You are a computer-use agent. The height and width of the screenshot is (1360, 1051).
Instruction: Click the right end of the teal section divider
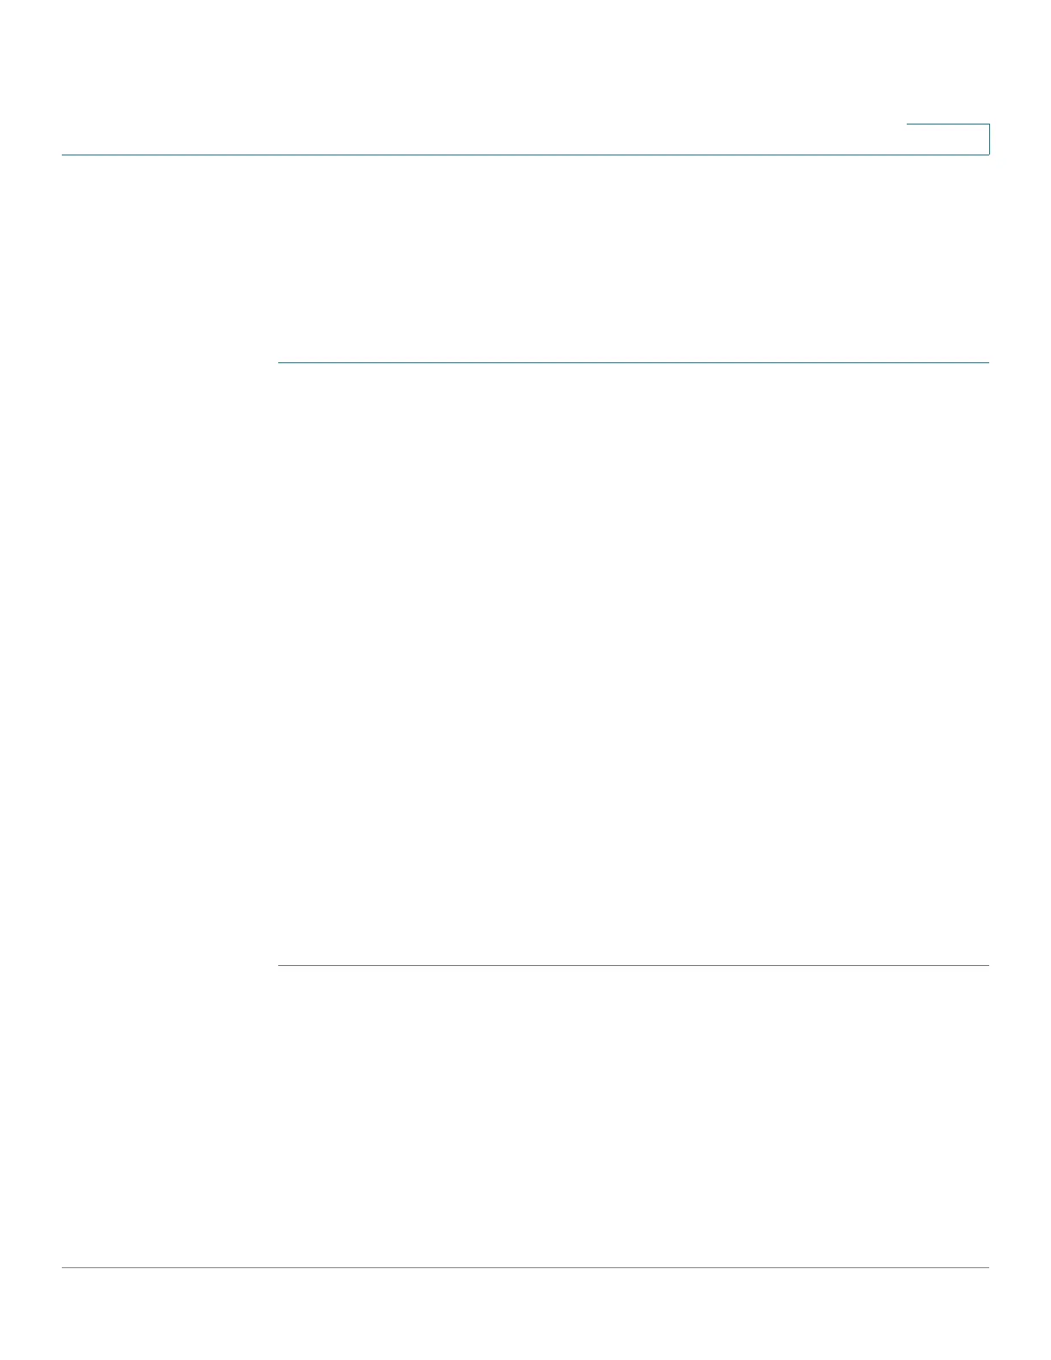pos(986,363)
